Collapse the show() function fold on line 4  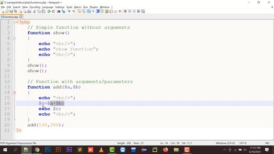coord(14,38)
